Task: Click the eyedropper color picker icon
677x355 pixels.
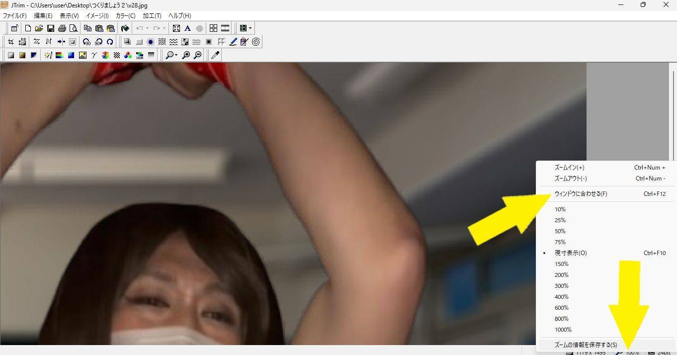Action: [x=215, y=55]
